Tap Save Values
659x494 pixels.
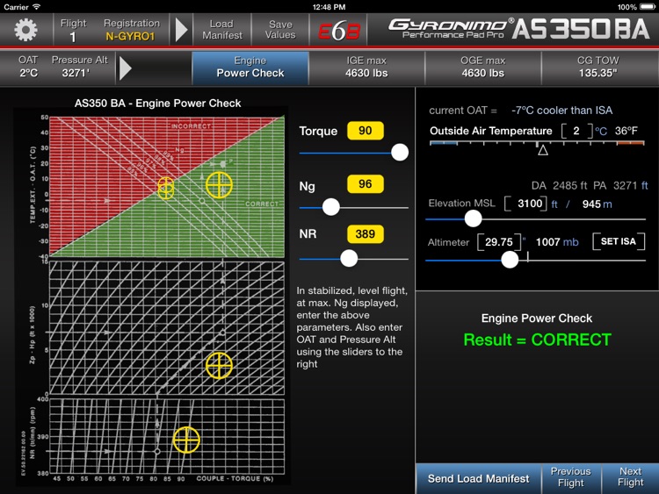280,29
